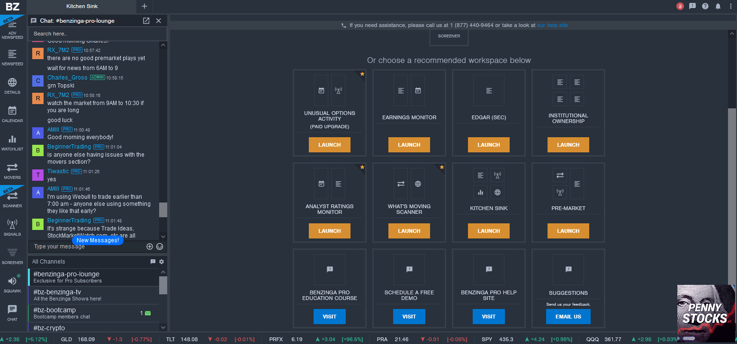Select the #benzinga-pro-lounge channel
Image resolution: width=737 pixels, height=344 pixels.
click(x=93, y=277)
